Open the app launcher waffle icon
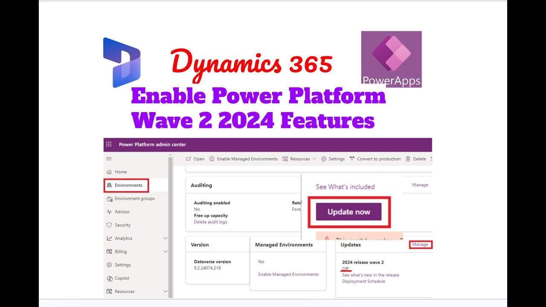Viewport: 546px width, 307px height. click(x=109, y=145)
